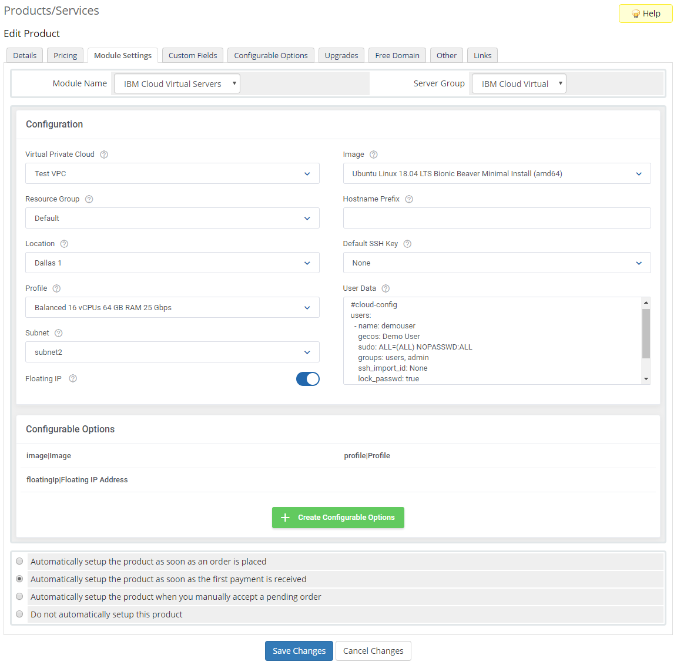This screenshot has width=677, height=665.
Task: Click plus icon on Create Configurable Options
Action: pos(285,518)
